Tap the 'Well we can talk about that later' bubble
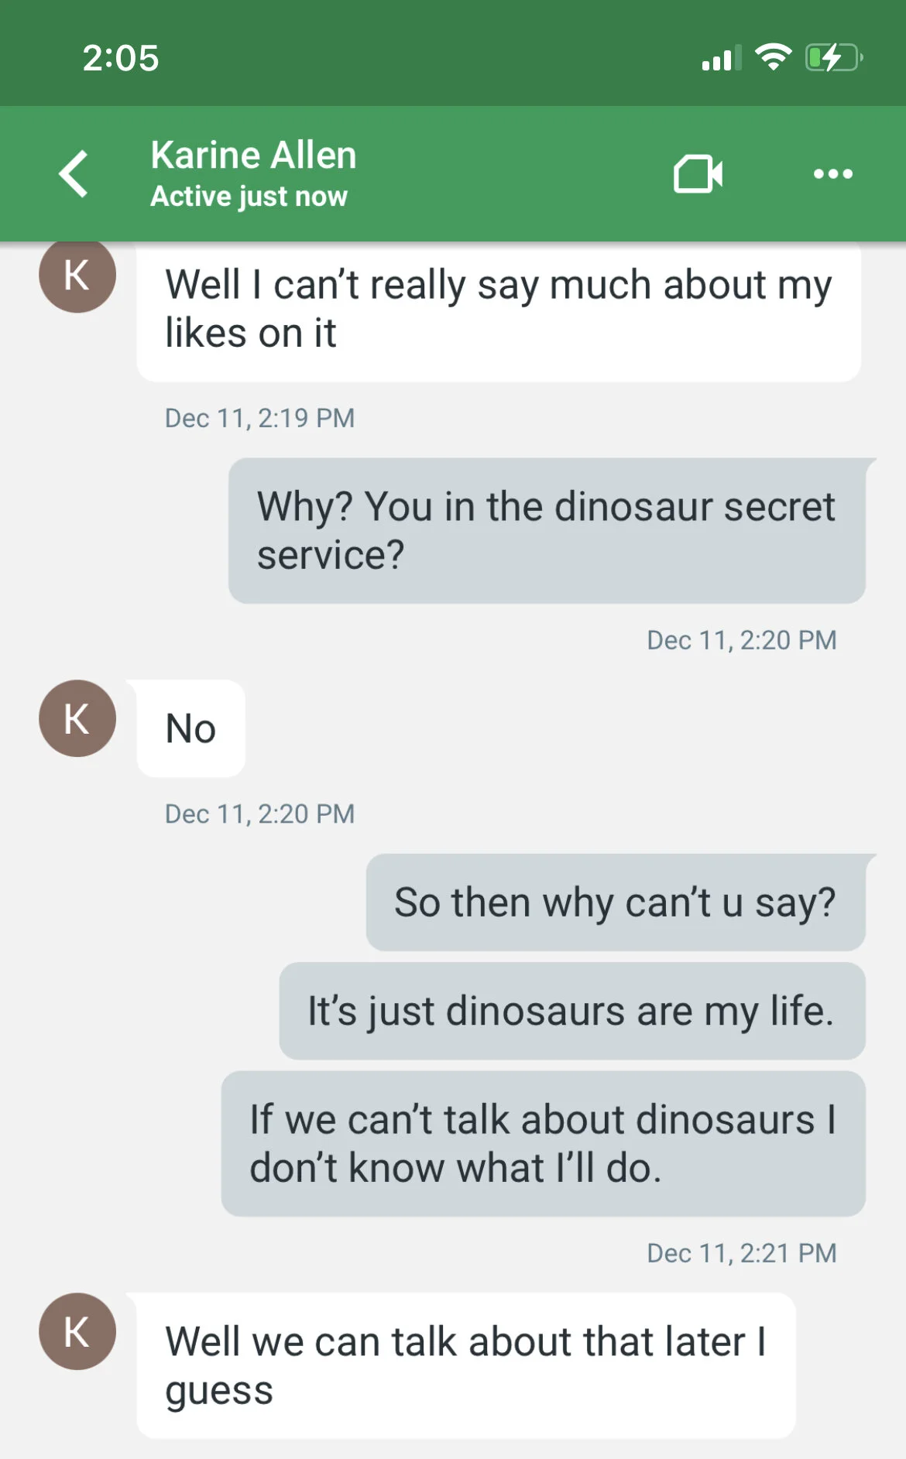Screen dimensions: 906x1459 pyautogui.click(x=466, y=1366)
